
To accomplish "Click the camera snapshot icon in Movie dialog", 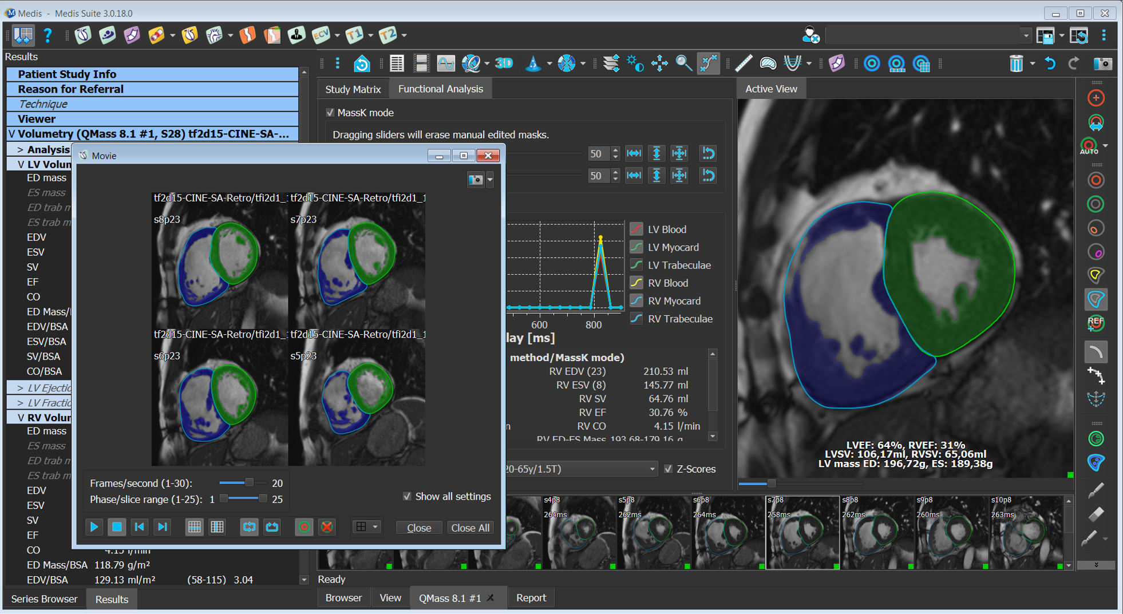I will pos(475,180).
